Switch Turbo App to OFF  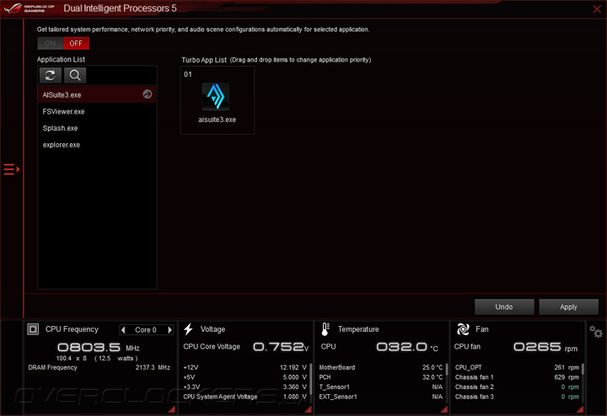coord(76,43)
